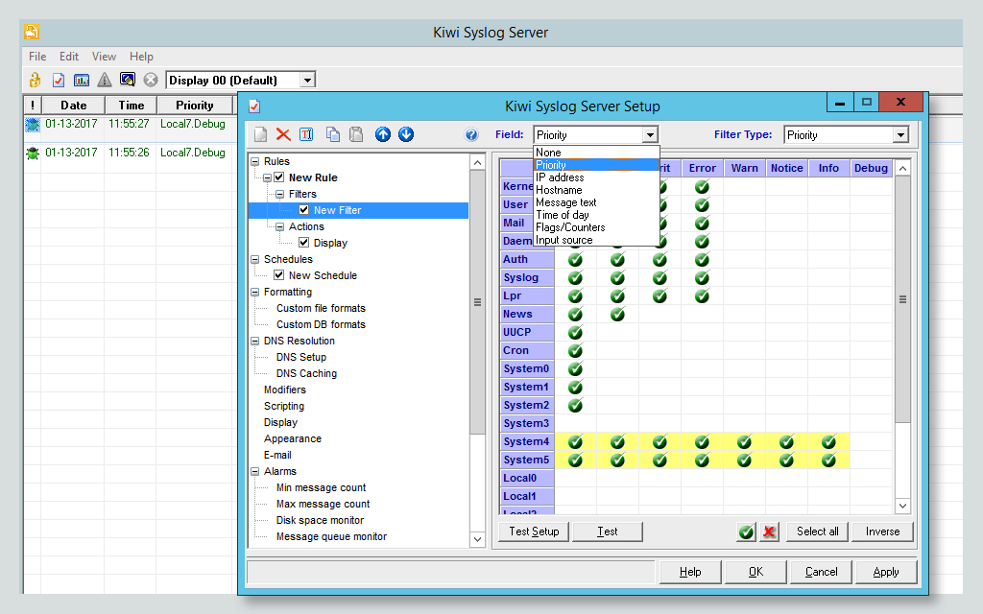Screen dimensions: 983x614
Task: Click the red X delete item icon
Action: [x=283, y=134]
